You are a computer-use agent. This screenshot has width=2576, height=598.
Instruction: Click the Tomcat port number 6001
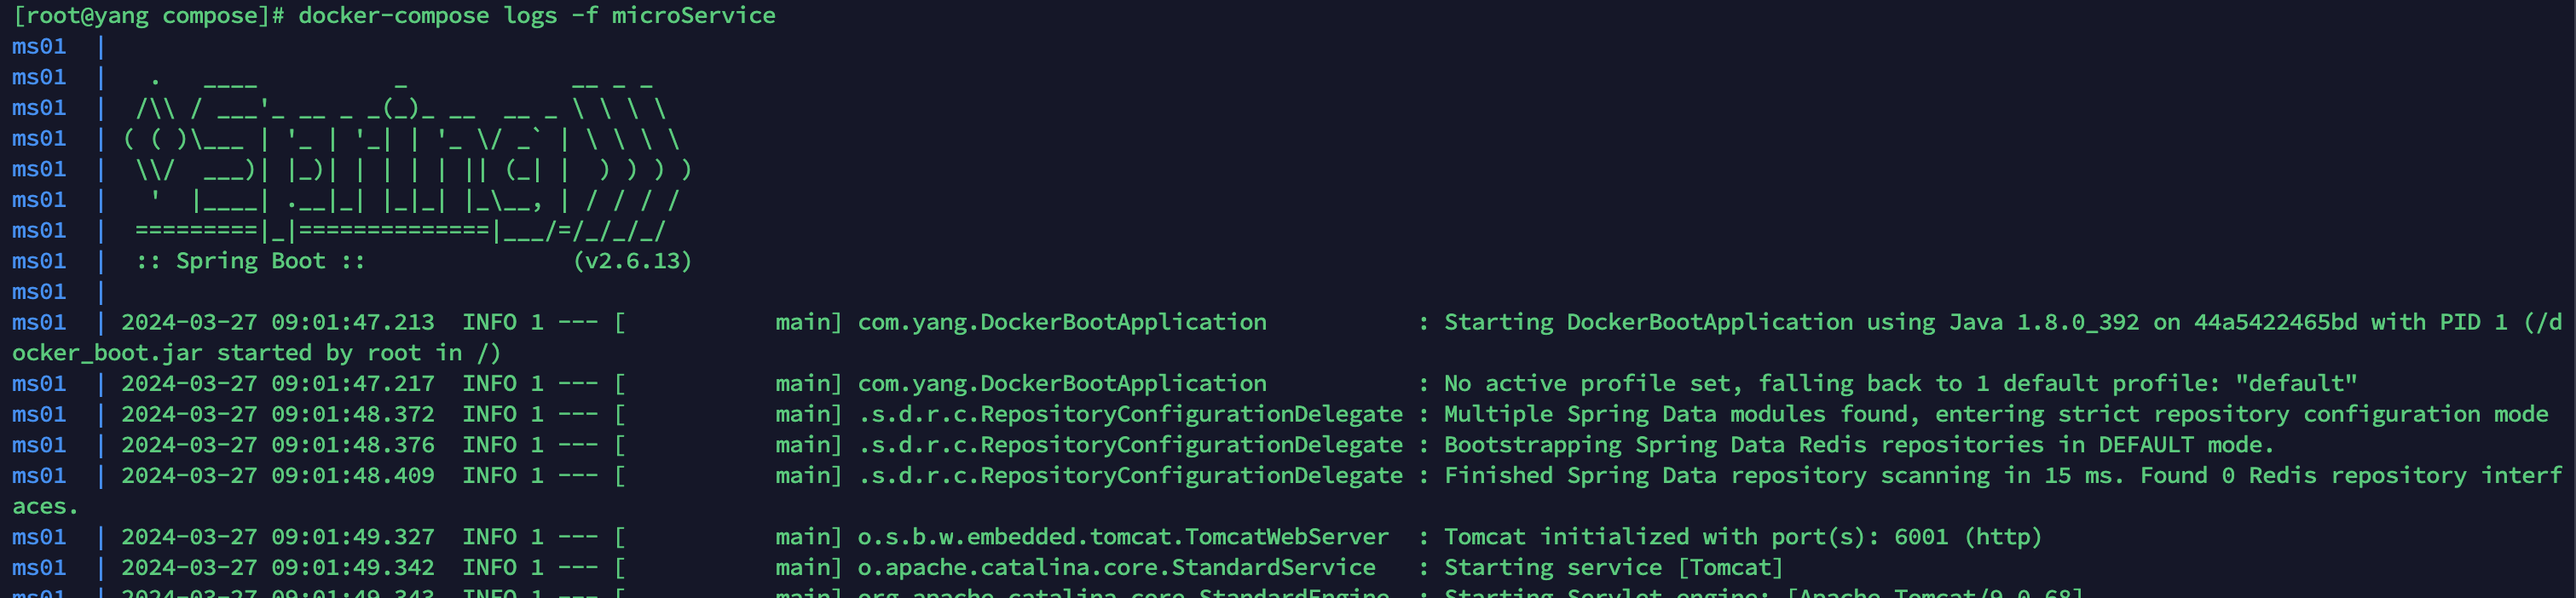click(1920, 537)
